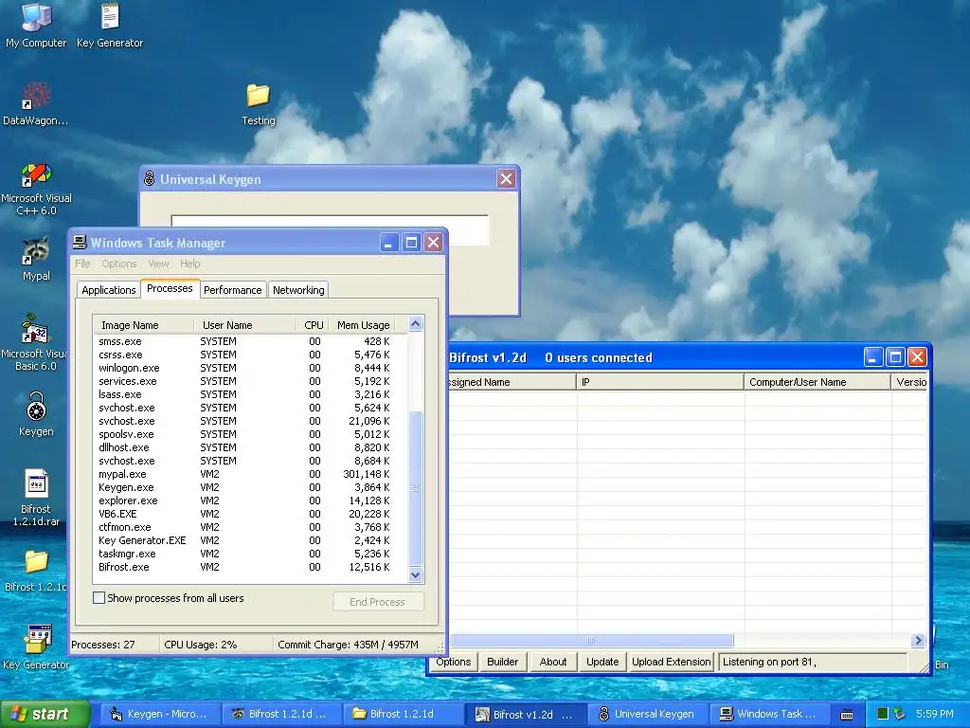Click the Bifrost horizontal scrollbar thumb
The height and width of the screenshot is (728, 970).
(591, 641)
